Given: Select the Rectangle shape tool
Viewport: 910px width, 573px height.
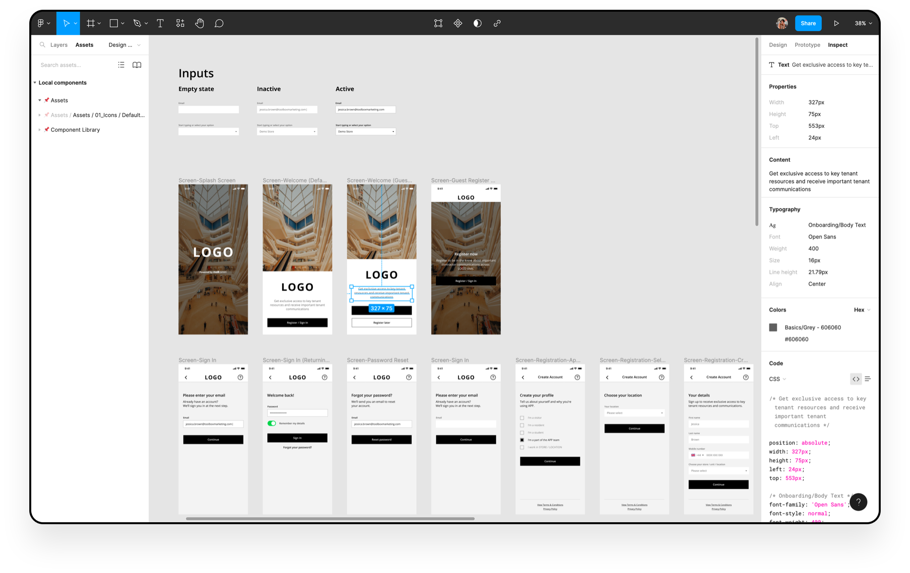Looking at the screenshot, I should [114, 23].
